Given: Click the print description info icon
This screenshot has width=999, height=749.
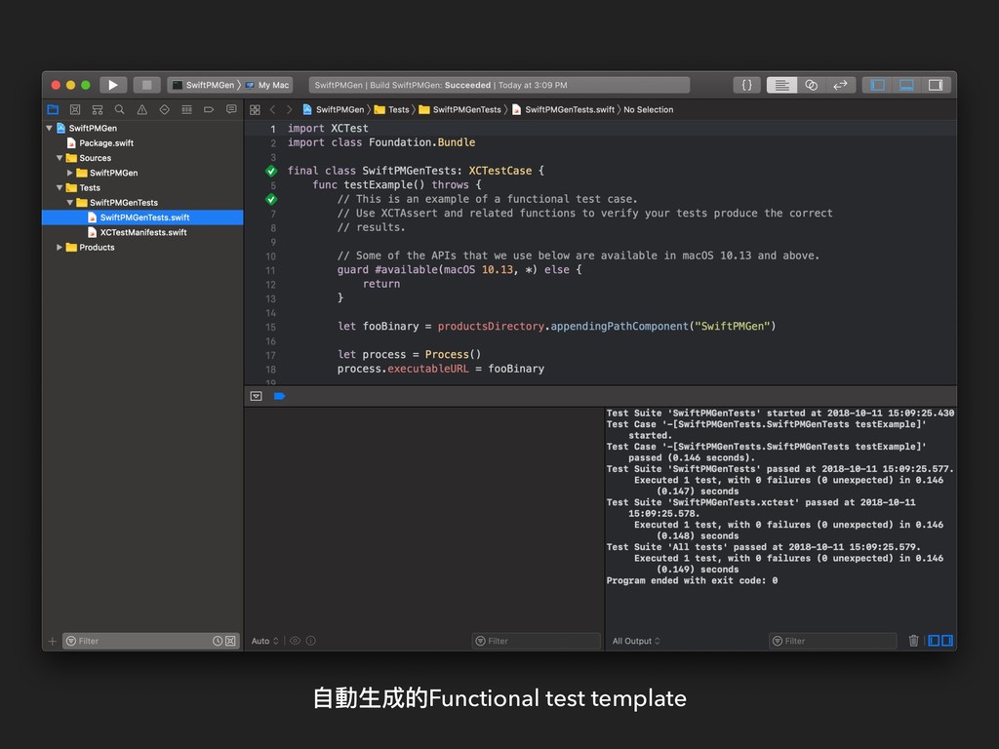Looking at the screenshot, I should coord(311,641).
